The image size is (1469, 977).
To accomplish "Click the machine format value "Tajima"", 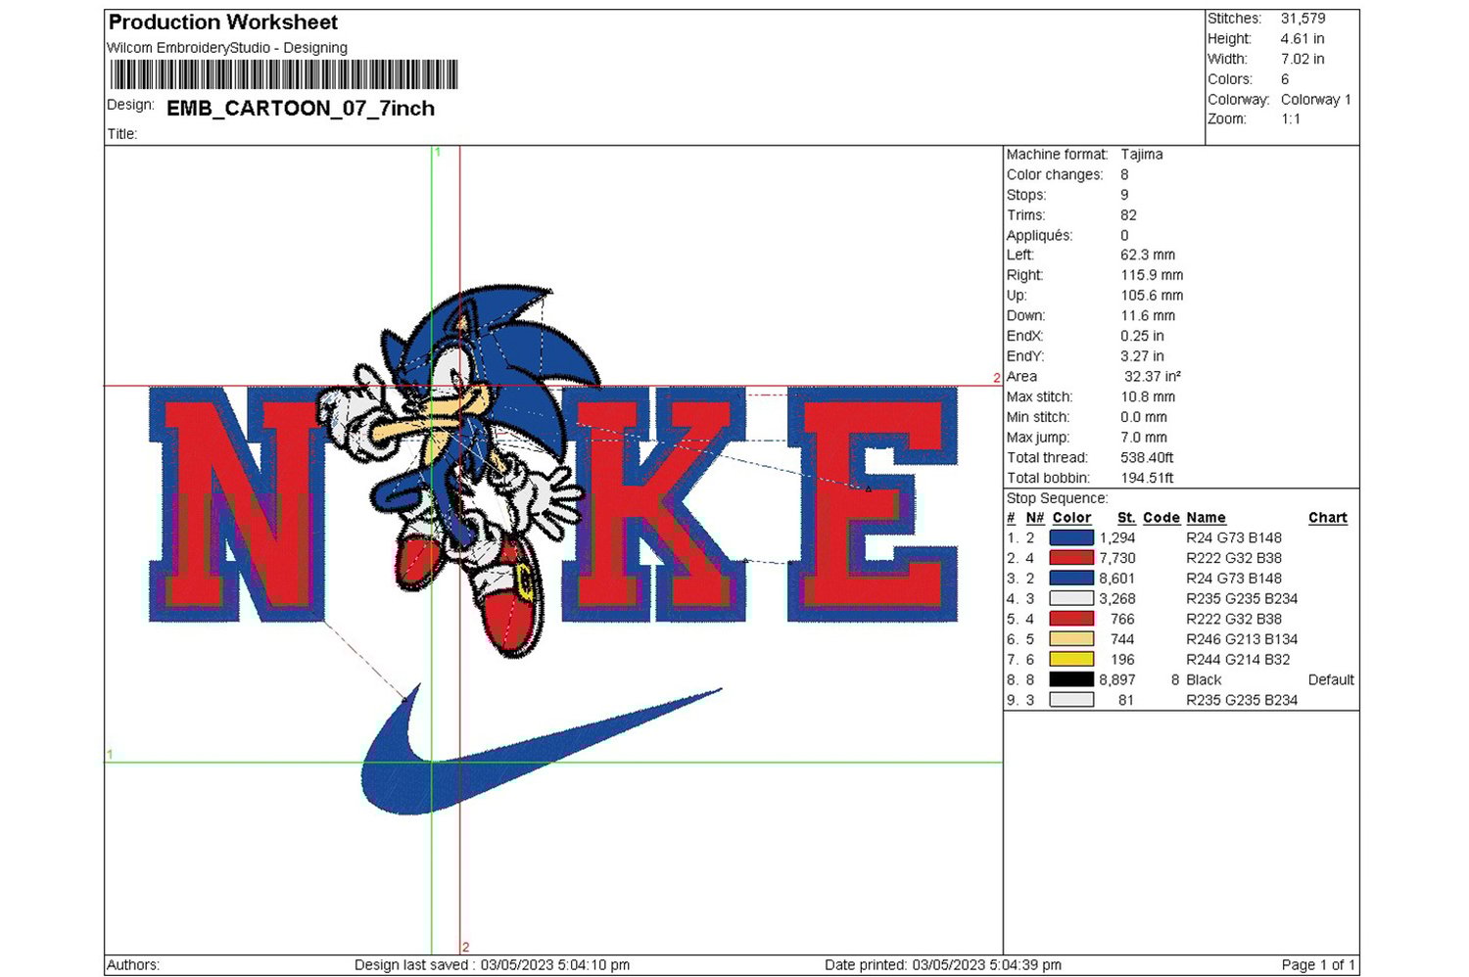I will [x=1142, y=155].
